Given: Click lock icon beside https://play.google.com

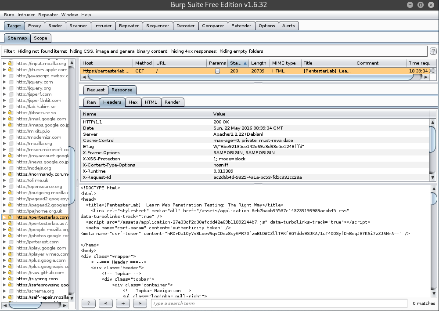Looking at the screenshot, I should 11,248.
